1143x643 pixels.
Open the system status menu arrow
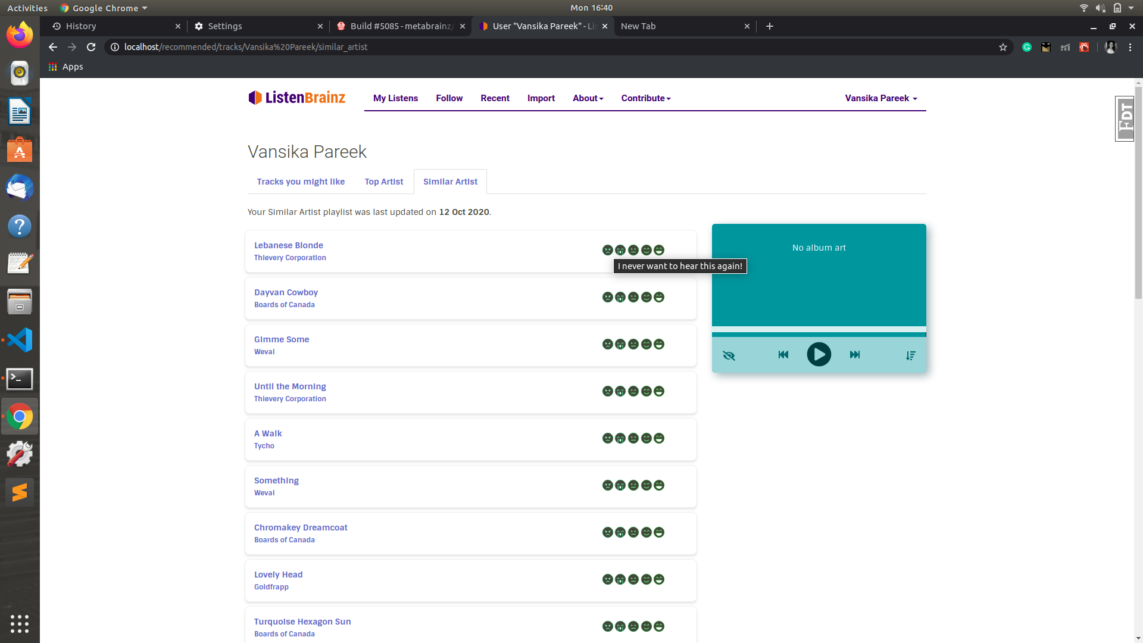click(1131, 8)
